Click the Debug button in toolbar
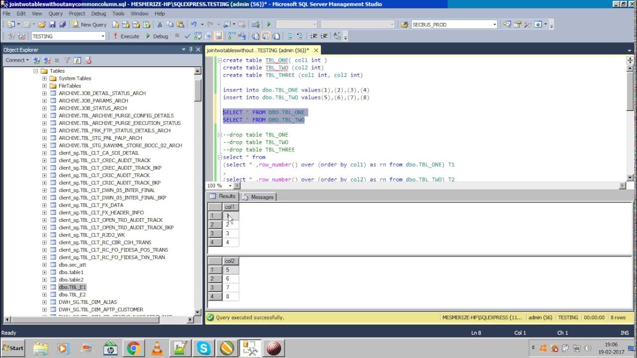Image resolution: width=637 pixels, height=358 pixels. 157,36
